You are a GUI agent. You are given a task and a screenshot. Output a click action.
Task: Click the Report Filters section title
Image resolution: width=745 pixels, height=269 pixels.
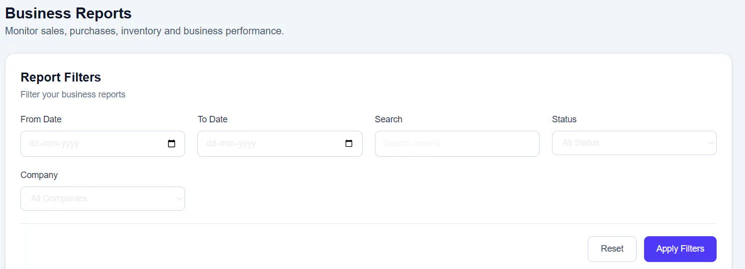[x=61, y=77]
